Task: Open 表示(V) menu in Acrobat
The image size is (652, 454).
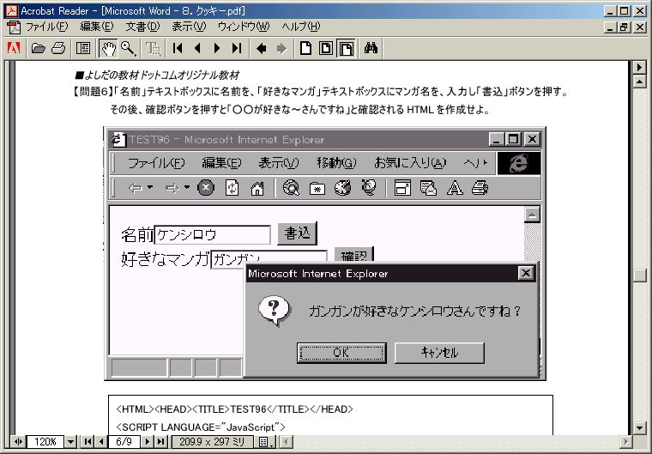Action: (x=189, y=27)
